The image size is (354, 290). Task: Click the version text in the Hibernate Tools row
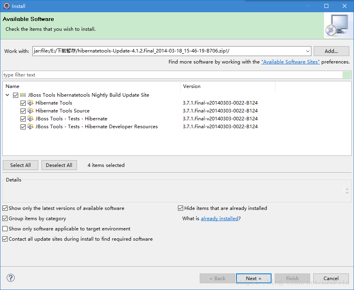(x=220, y=103)
